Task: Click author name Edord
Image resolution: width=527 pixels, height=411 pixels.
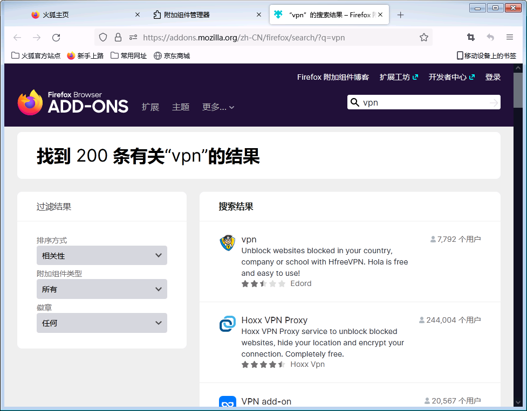Action: (301, 283)
